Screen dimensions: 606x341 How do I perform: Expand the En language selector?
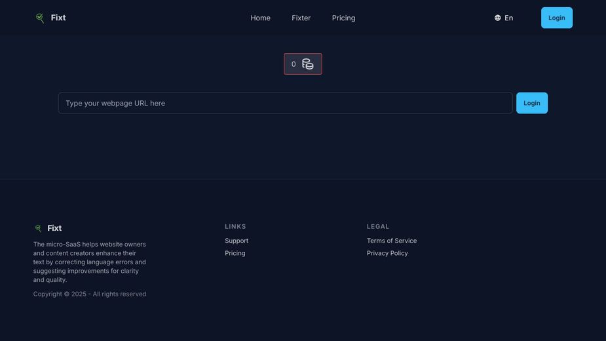(x=508, y=18)
